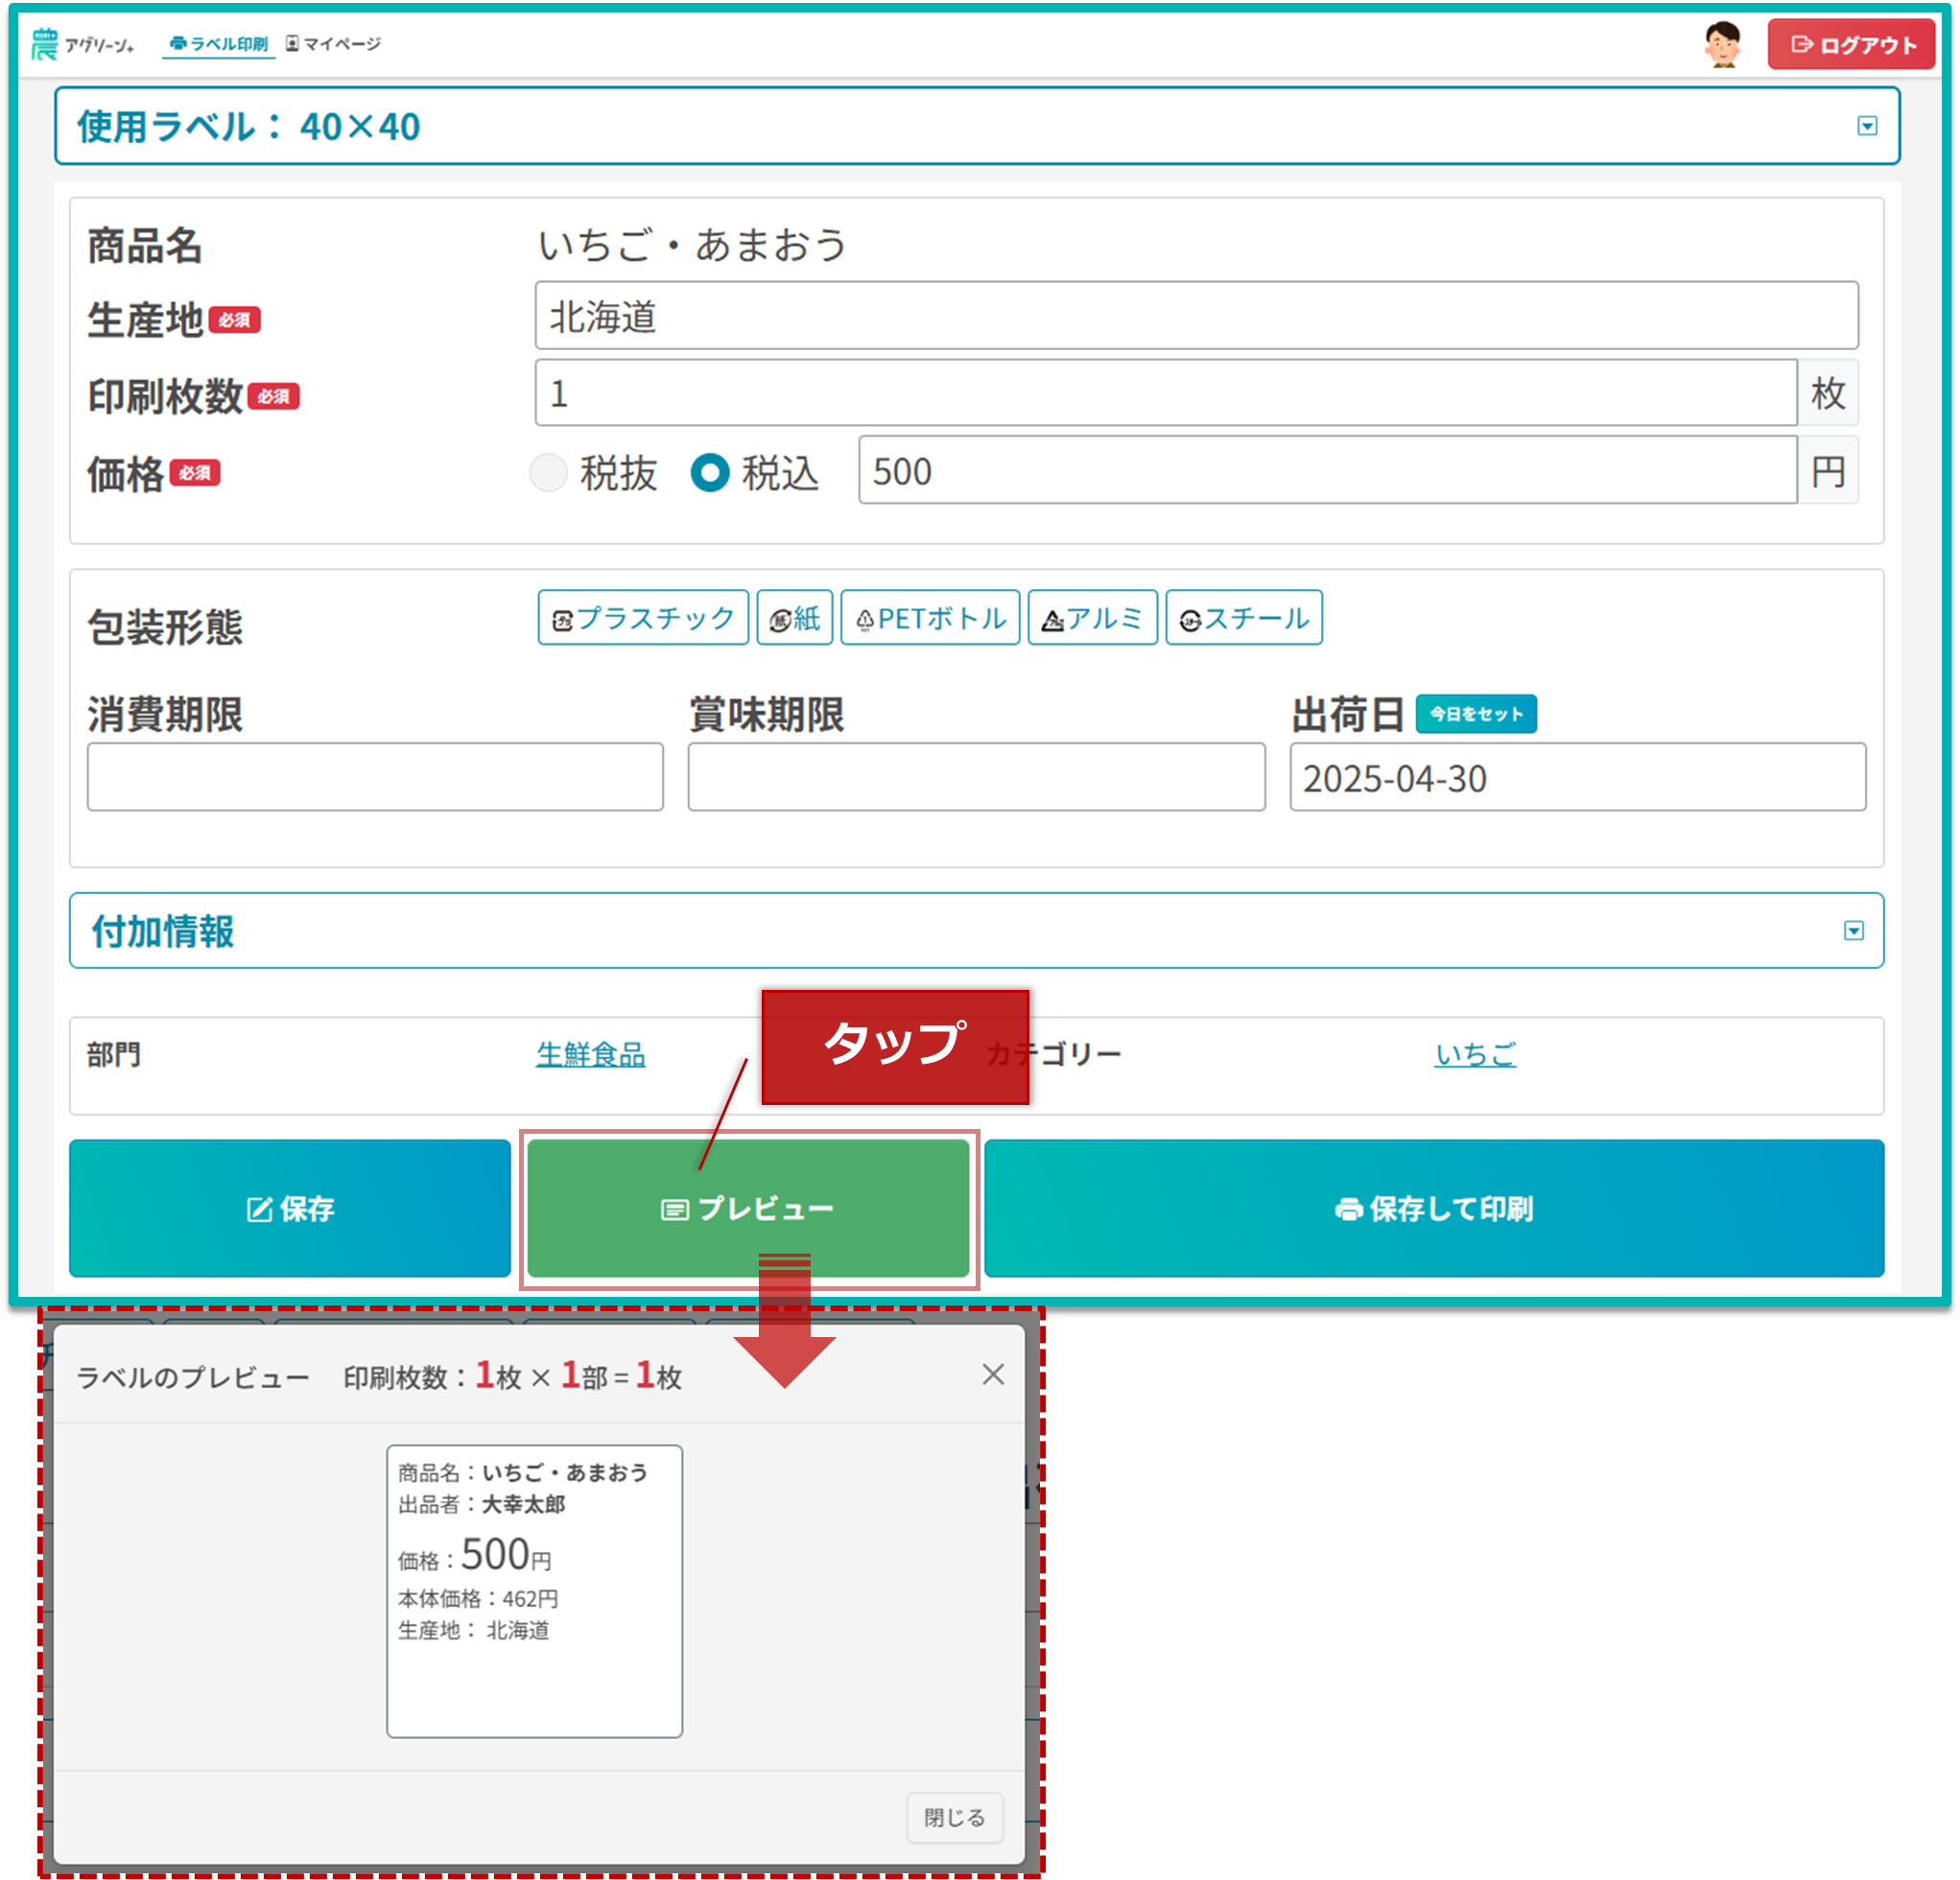1960x1880 pixels.
Task: Select the 税込 radio button
Action: click(710, 472)
